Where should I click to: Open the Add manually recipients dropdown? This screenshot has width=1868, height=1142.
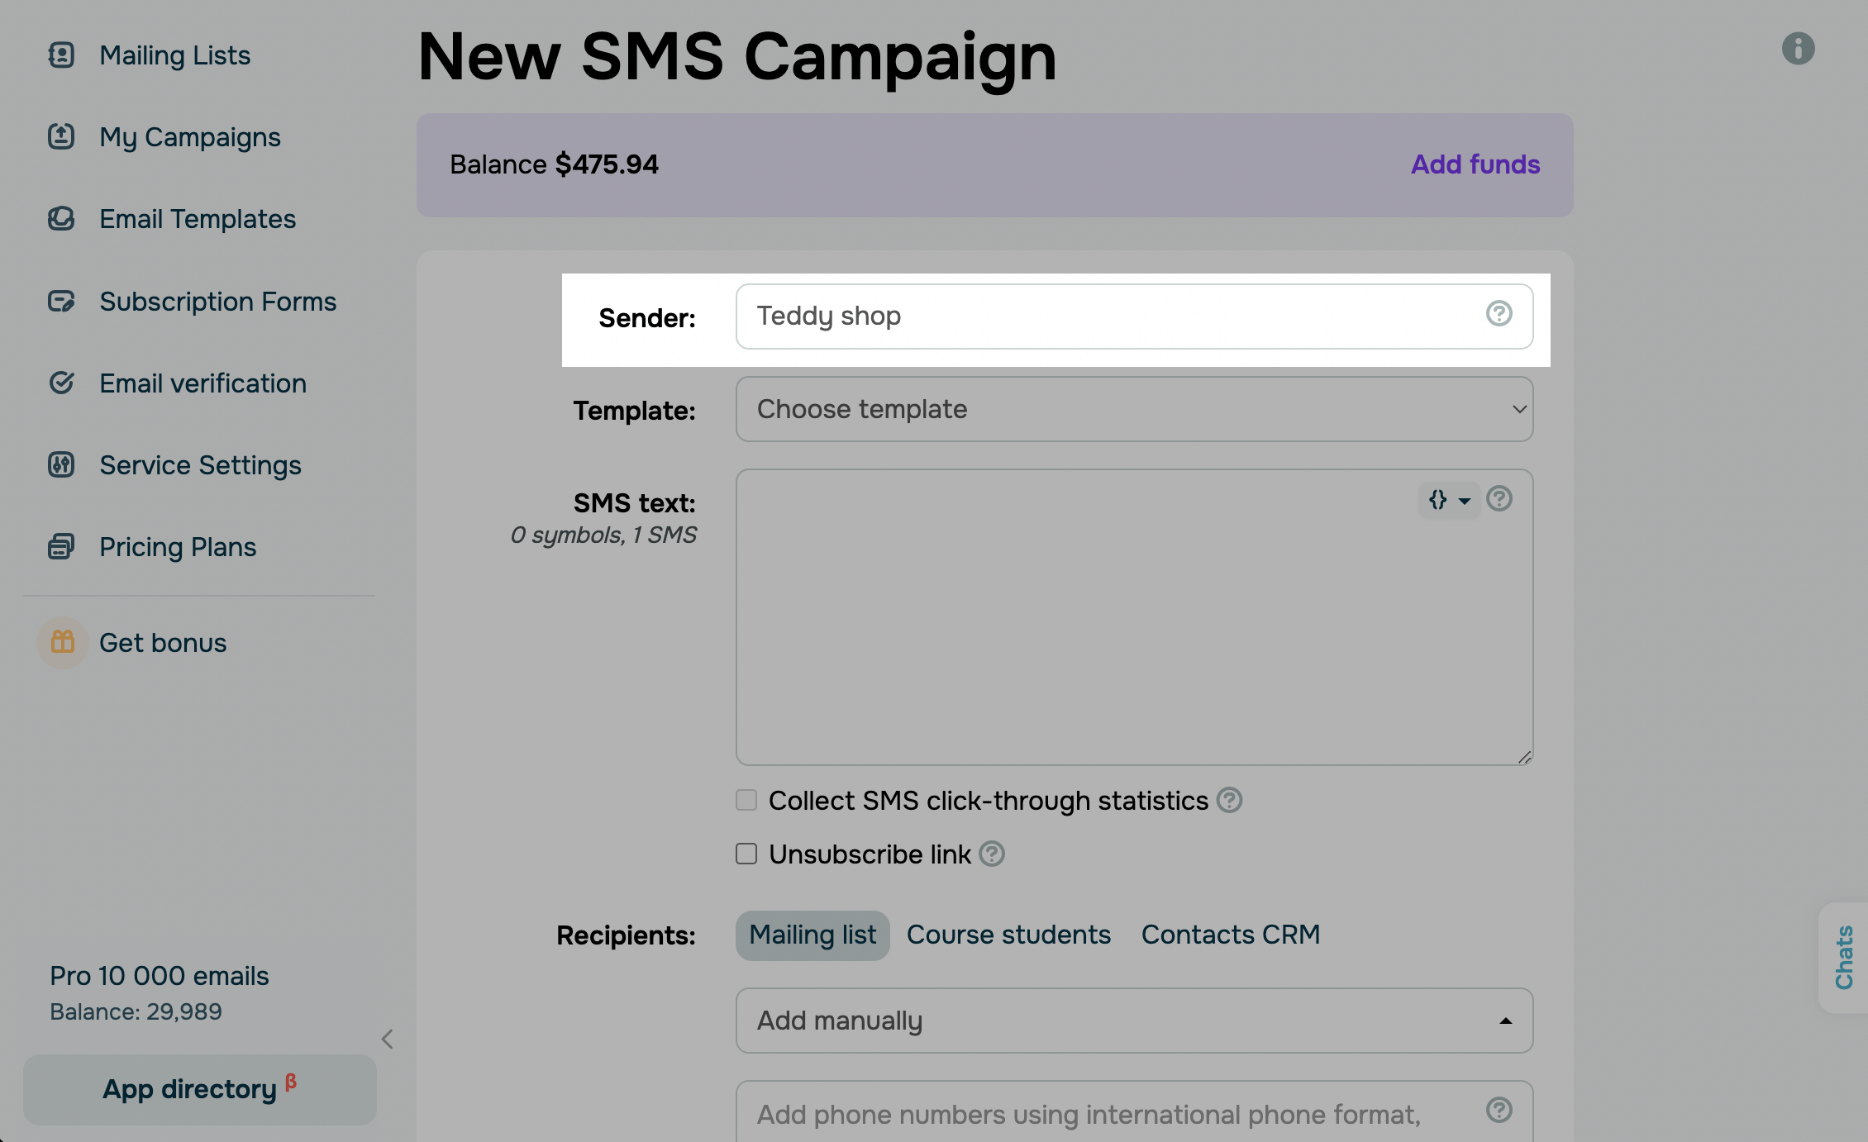(1134, 1021)
